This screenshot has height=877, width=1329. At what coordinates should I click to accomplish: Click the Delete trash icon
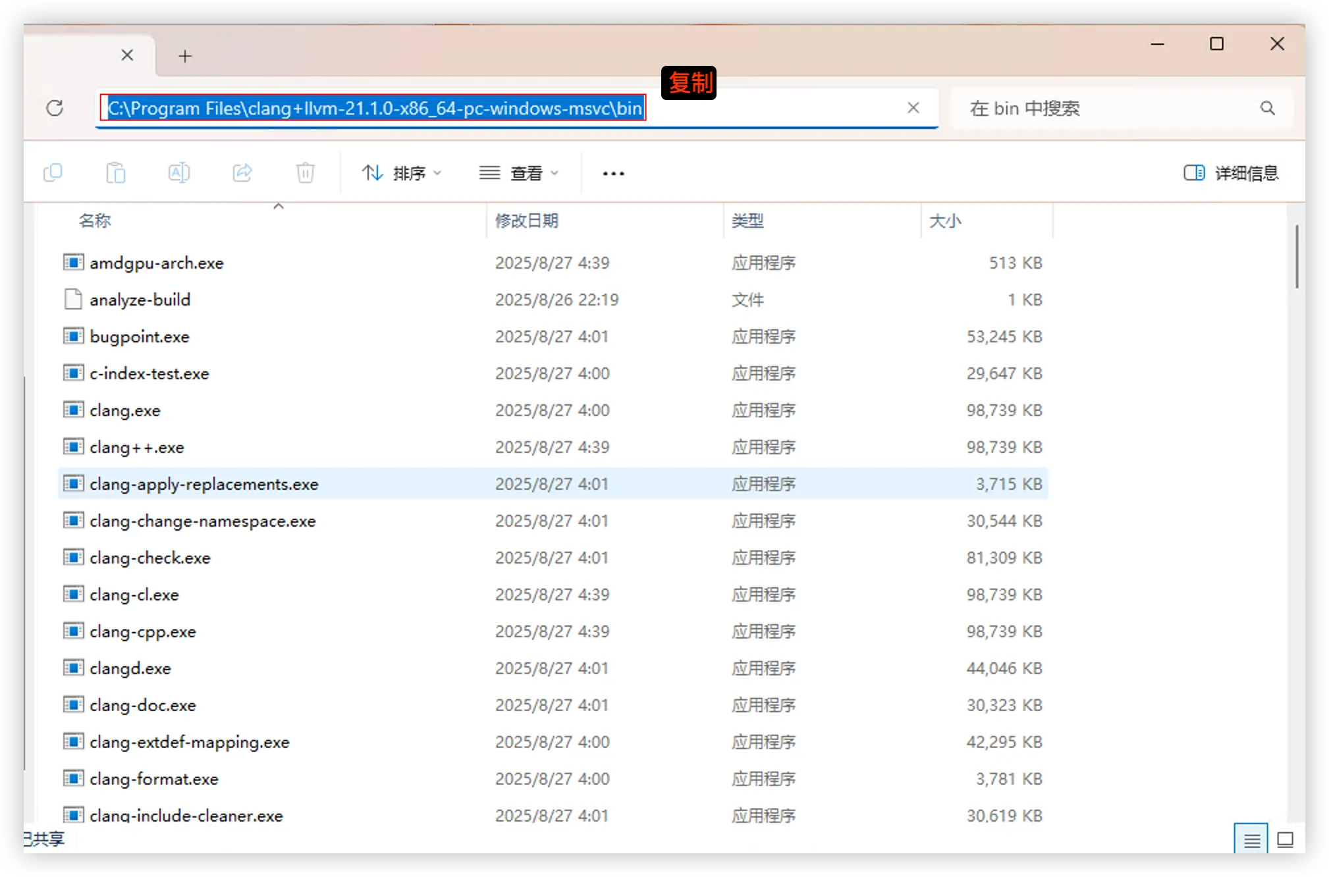coord(306,173)
